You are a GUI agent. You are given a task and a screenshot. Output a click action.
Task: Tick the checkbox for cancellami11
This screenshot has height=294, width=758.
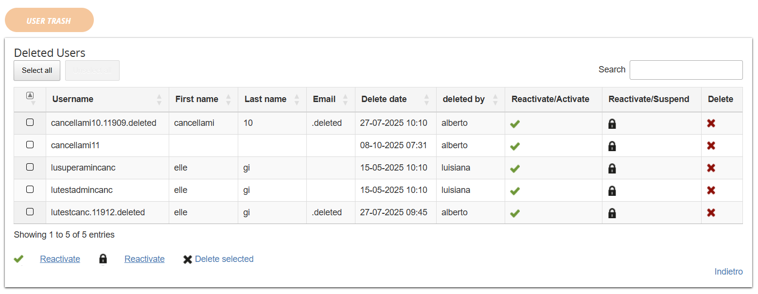click(30, 145)
